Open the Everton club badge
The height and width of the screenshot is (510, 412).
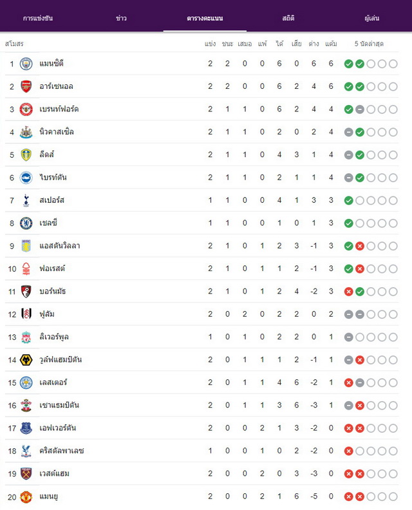pyautogui.click(x=26, y=428)
